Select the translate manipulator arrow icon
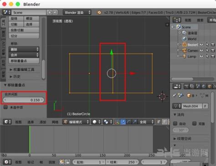 [x=123, y=122]
